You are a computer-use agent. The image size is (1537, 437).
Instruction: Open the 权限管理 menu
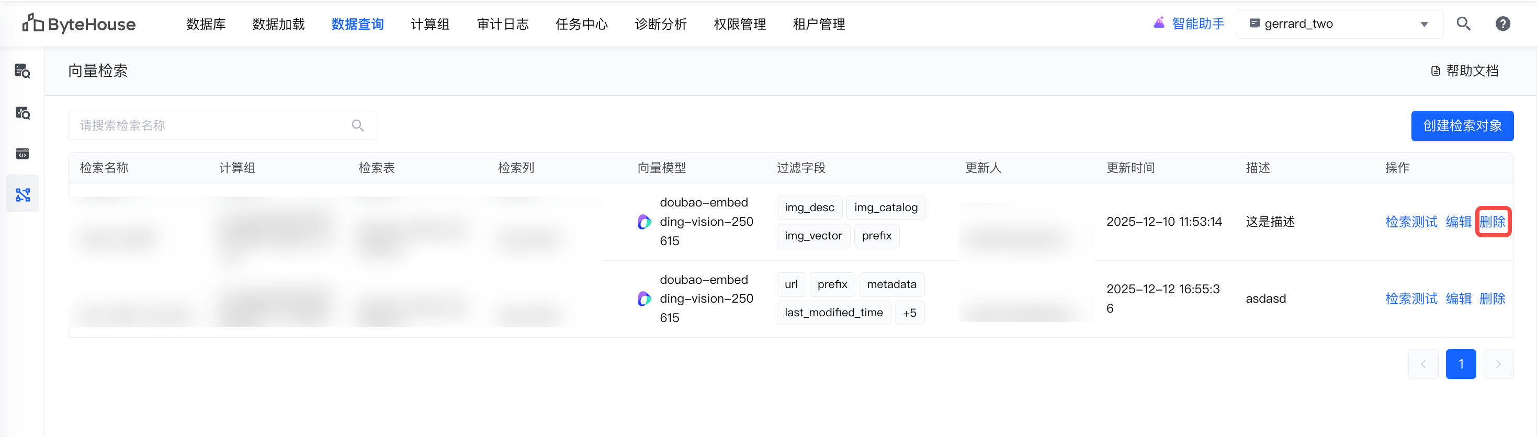(x=740, y=24)
